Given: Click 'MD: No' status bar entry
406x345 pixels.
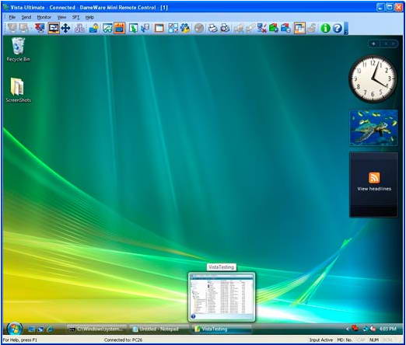Looking at the screenshot, I should [345, 340].
